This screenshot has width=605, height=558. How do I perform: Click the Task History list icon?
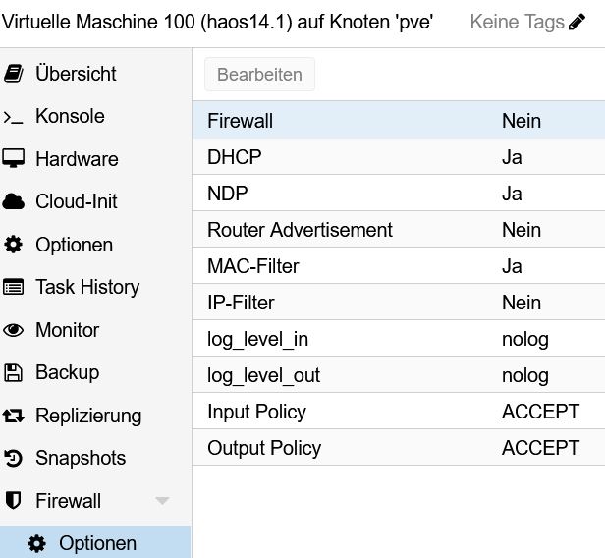pos(14,287)
